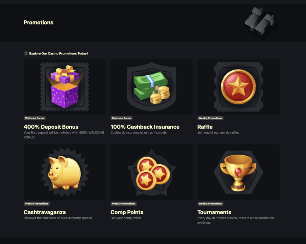Click the dark gift box header icon
Viewport: 306px width, 244px height.
(261, 22)
